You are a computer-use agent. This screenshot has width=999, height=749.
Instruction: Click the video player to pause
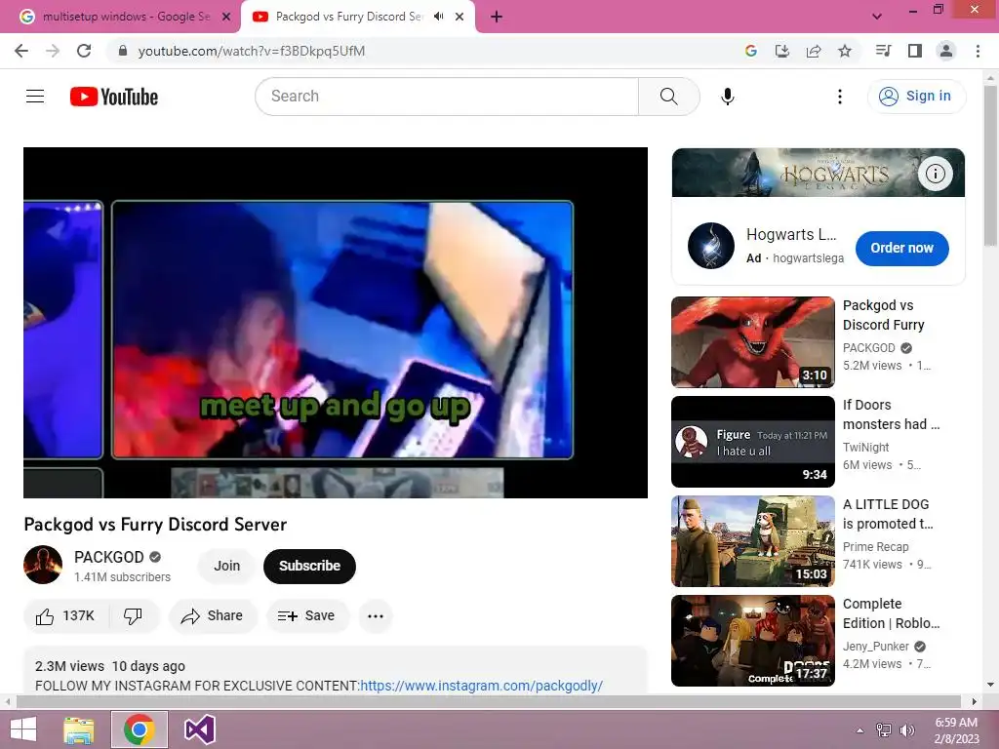point(336,322)
